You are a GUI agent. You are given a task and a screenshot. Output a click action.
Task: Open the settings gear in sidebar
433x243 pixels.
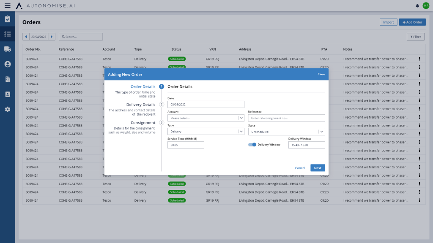tap(7, 109)
